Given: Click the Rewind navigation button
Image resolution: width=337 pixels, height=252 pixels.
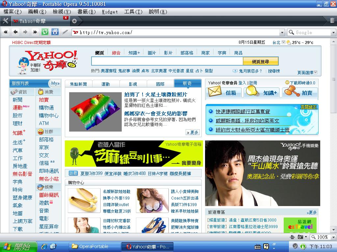Looking at the screenshot, I should 6,32.
